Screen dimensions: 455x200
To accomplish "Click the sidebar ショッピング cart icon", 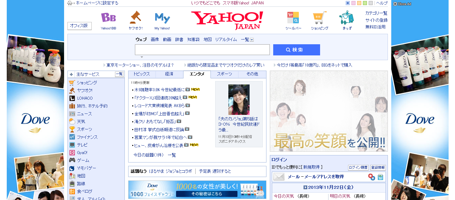I will click(72, 83).
